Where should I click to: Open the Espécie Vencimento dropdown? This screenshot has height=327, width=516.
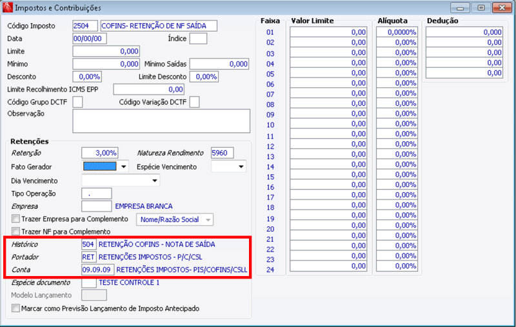point(241,167)
